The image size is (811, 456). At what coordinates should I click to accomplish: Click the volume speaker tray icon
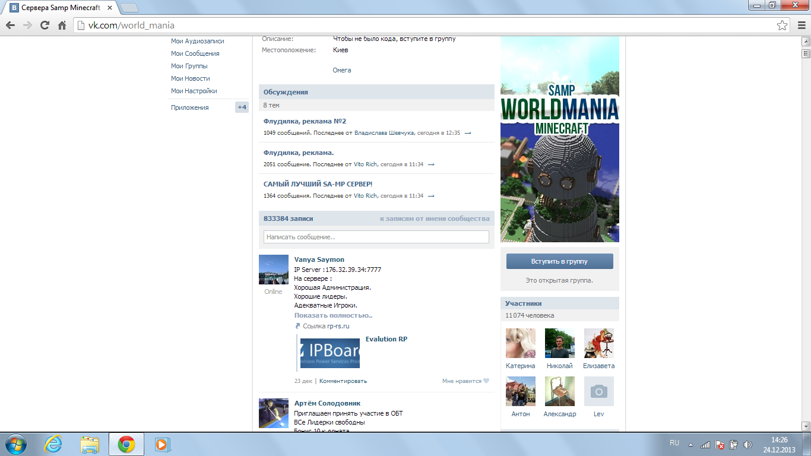click(x=747, y=444)
